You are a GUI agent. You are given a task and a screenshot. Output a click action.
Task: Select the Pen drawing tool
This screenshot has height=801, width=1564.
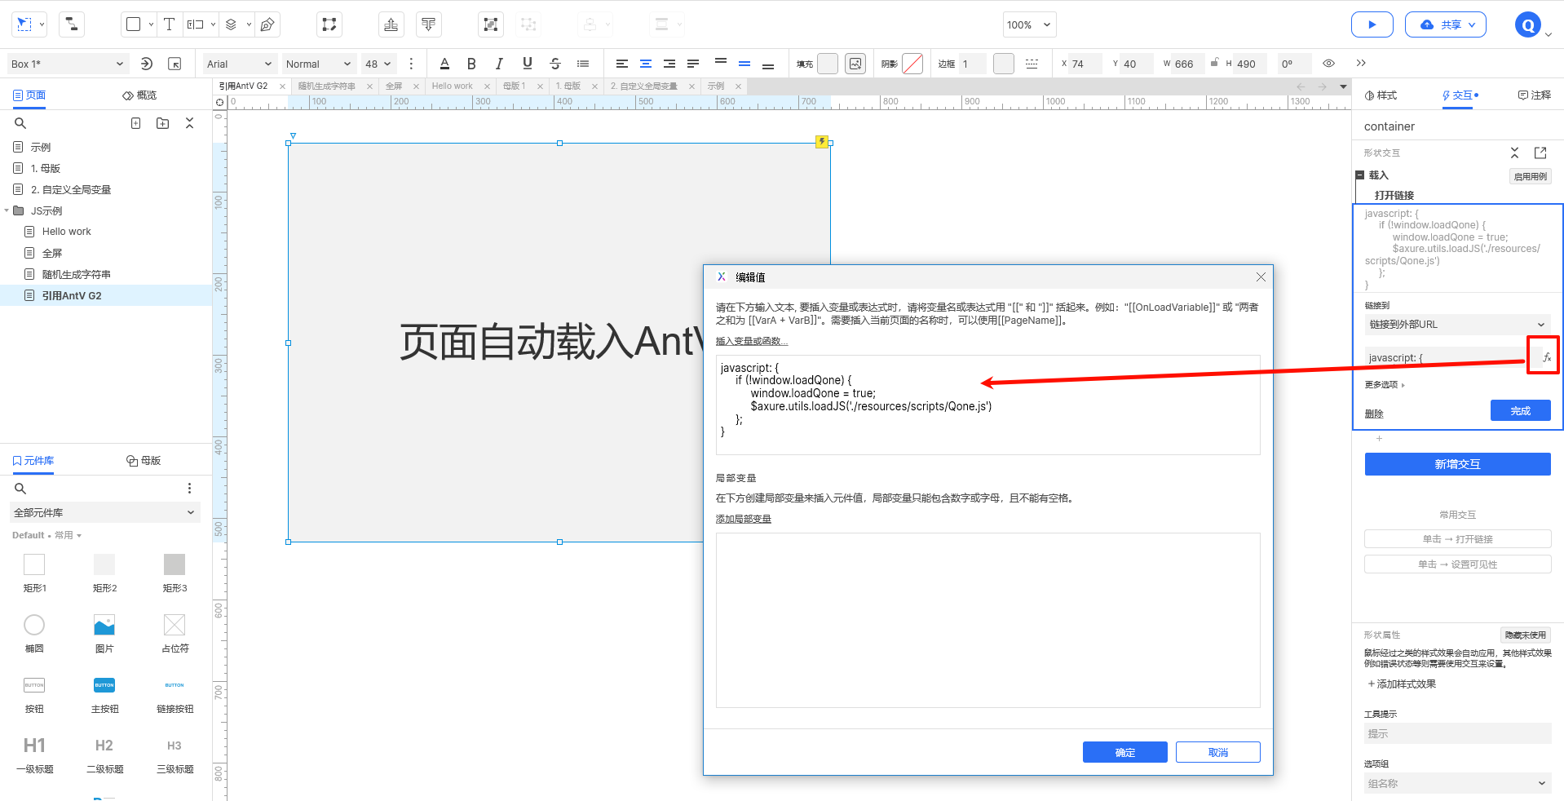tap(267, 24)
